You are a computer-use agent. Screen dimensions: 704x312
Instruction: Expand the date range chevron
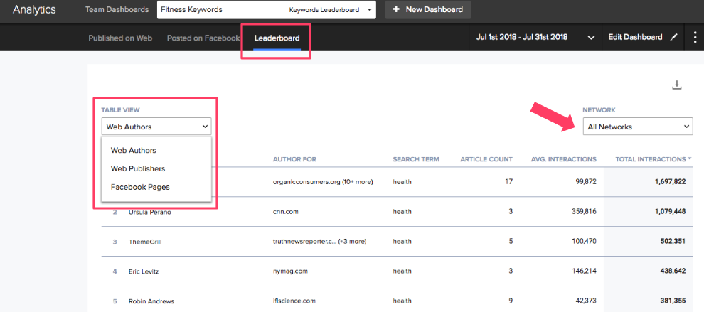point(592,38)
